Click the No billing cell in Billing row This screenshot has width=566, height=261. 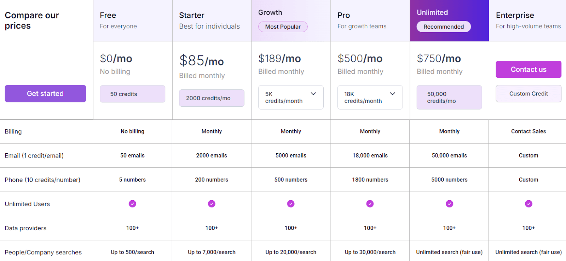[132, 131]
